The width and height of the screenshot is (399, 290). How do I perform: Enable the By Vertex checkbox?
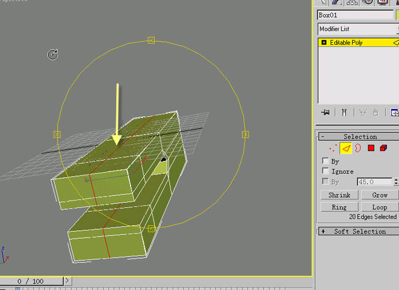325,161
